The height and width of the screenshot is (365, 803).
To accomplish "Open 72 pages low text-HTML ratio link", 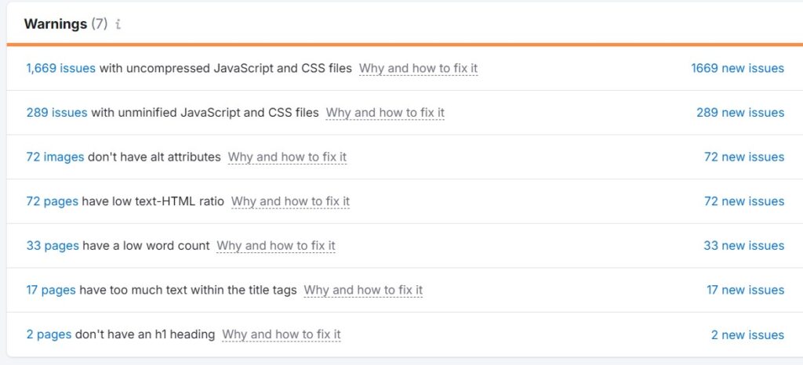I will pos(52,201).
